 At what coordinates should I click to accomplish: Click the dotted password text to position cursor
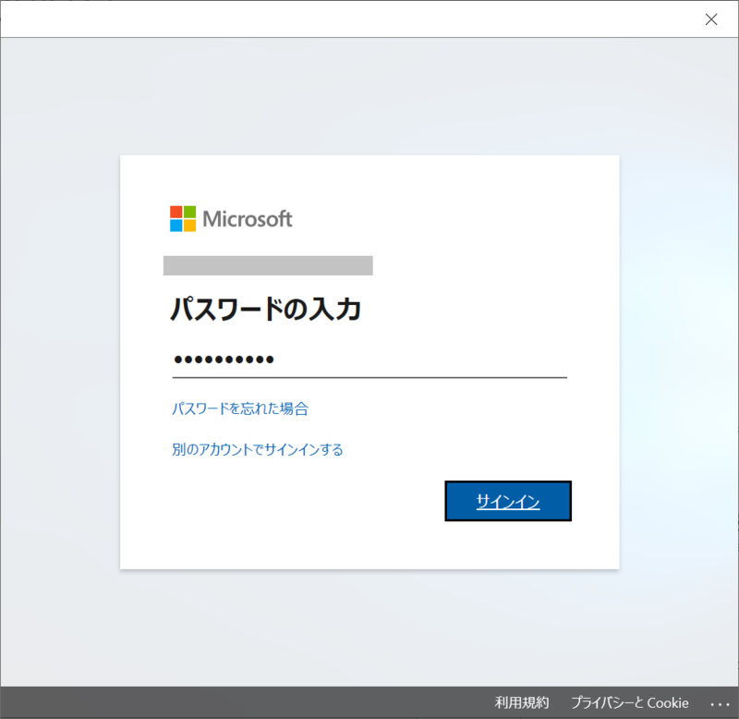coord(222,359)
